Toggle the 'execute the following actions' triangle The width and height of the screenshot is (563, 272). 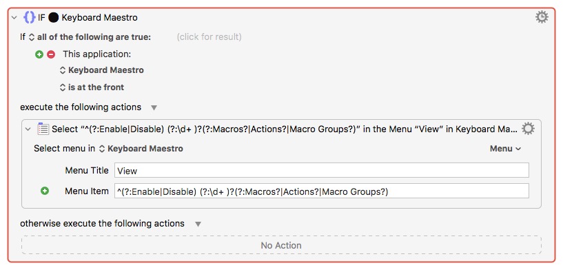pyautogui.click(x=154, y=107)
